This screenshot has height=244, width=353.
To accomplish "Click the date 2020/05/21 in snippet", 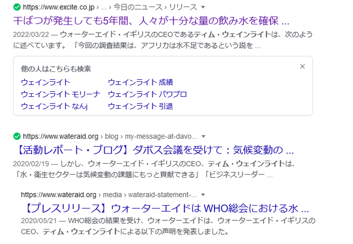I will [39, 221].
